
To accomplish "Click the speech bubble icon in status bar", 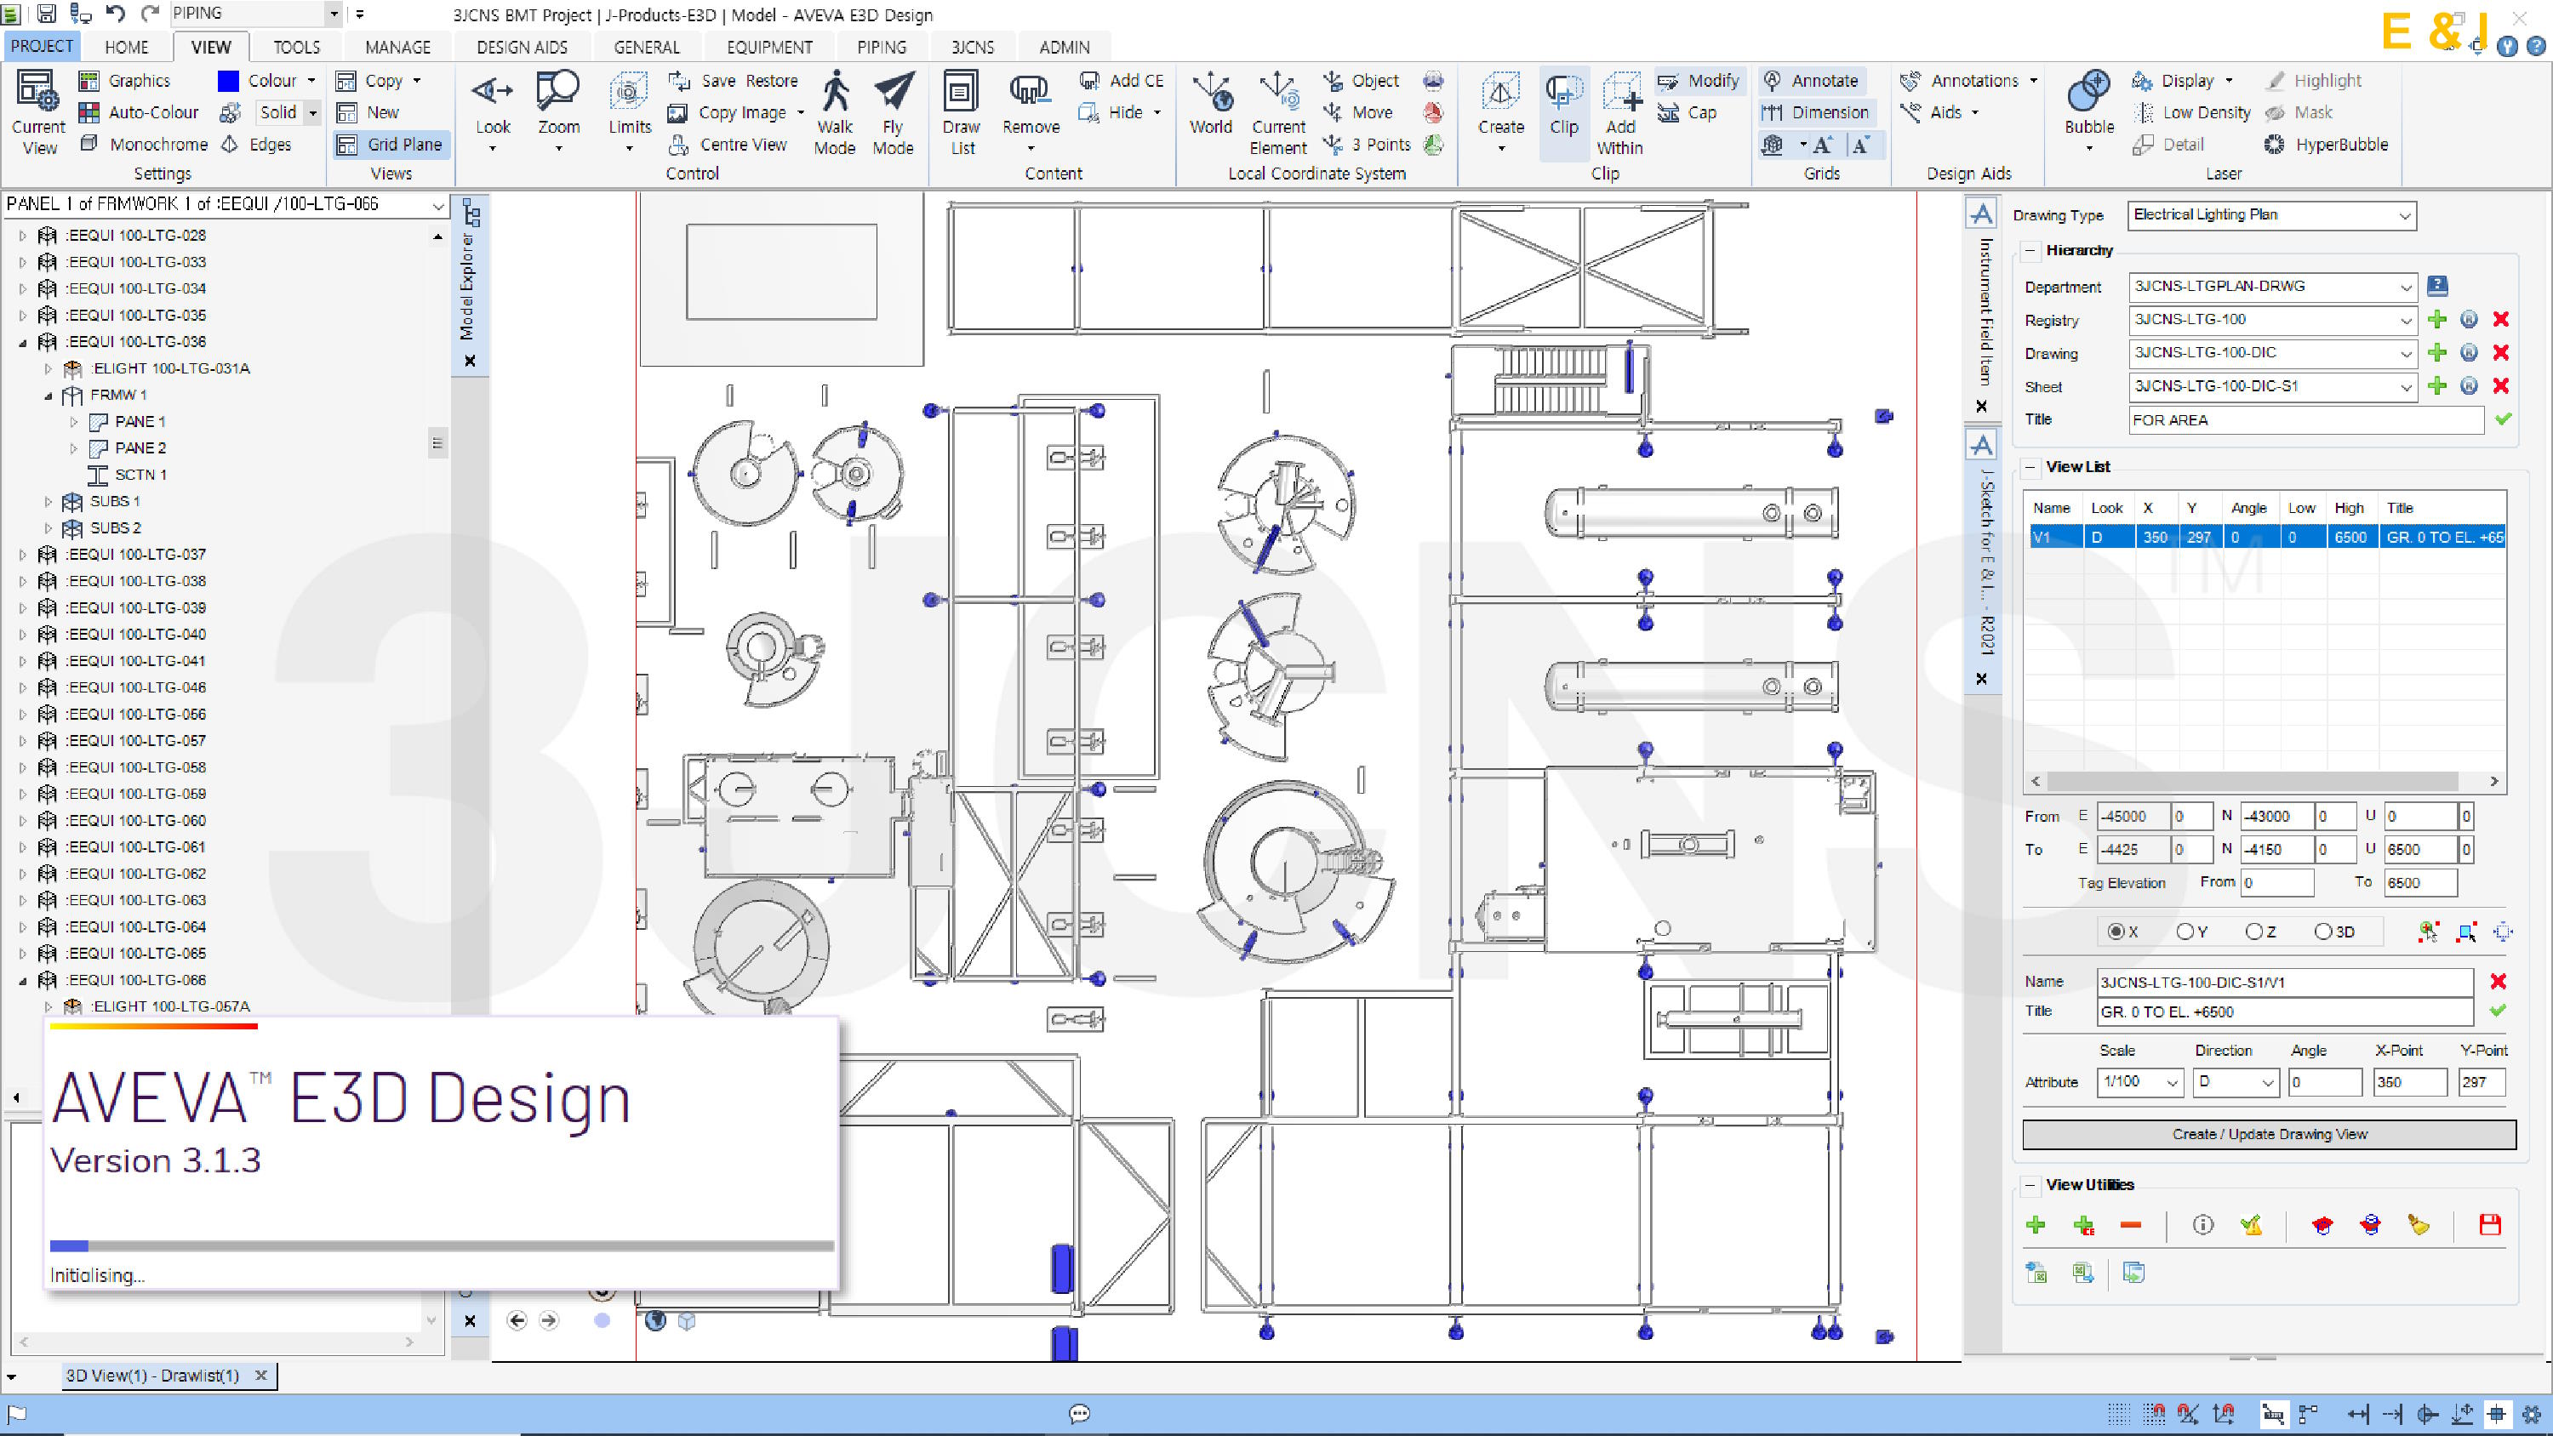I will 1079,1413.
